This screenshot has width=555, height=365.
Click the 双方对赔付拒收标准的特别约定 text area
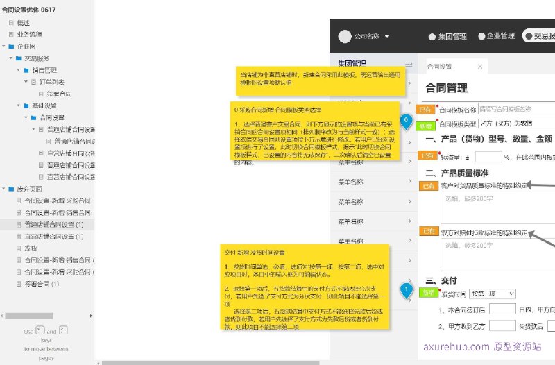498,255
